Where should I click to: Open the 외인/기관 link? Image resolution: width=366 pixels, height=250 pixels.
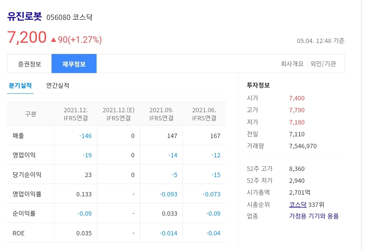(x=323, y=64)
